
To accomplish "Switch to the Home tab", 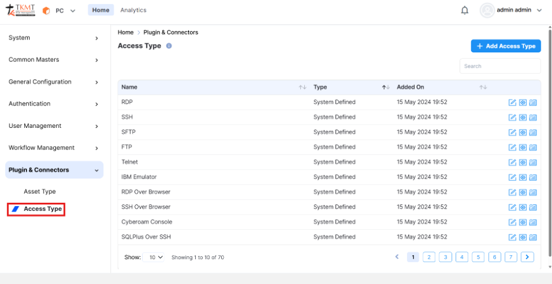I will tap(101, 10).
